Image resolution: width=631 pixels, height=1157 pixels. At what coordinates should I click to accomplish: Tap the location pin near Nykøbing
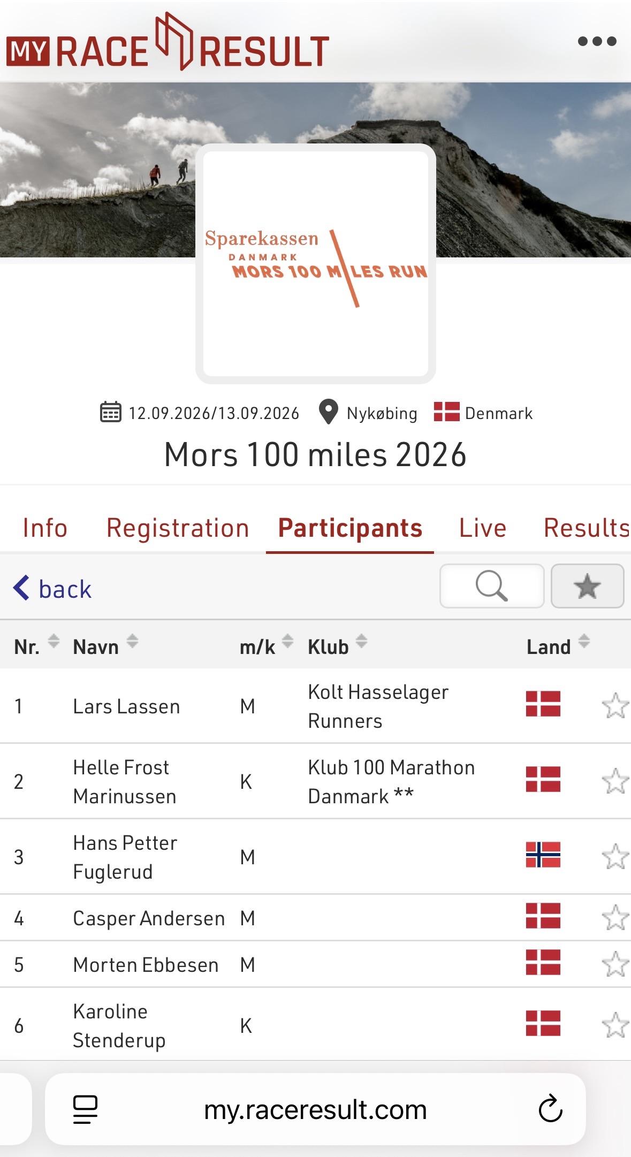pyautogui.click(x=328, y=412)
